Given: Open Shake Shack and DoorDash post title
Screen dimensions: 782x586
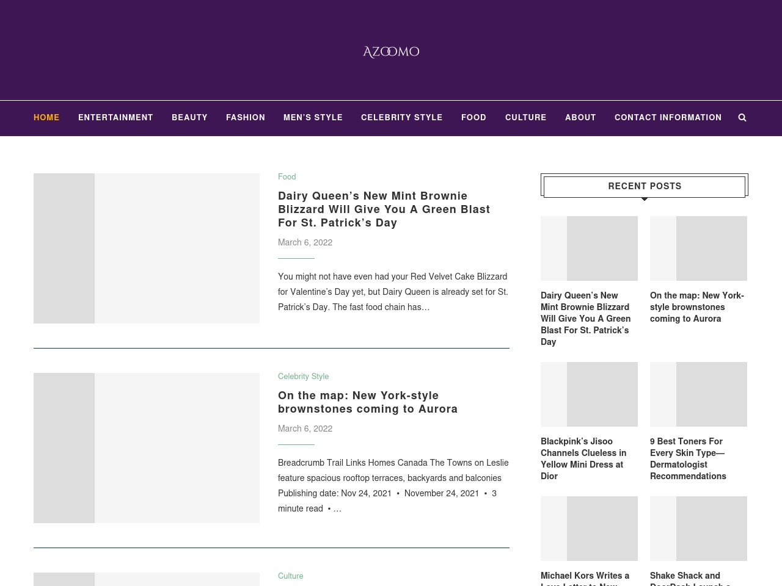Looking at the screenshot, I should pos(690,579).
